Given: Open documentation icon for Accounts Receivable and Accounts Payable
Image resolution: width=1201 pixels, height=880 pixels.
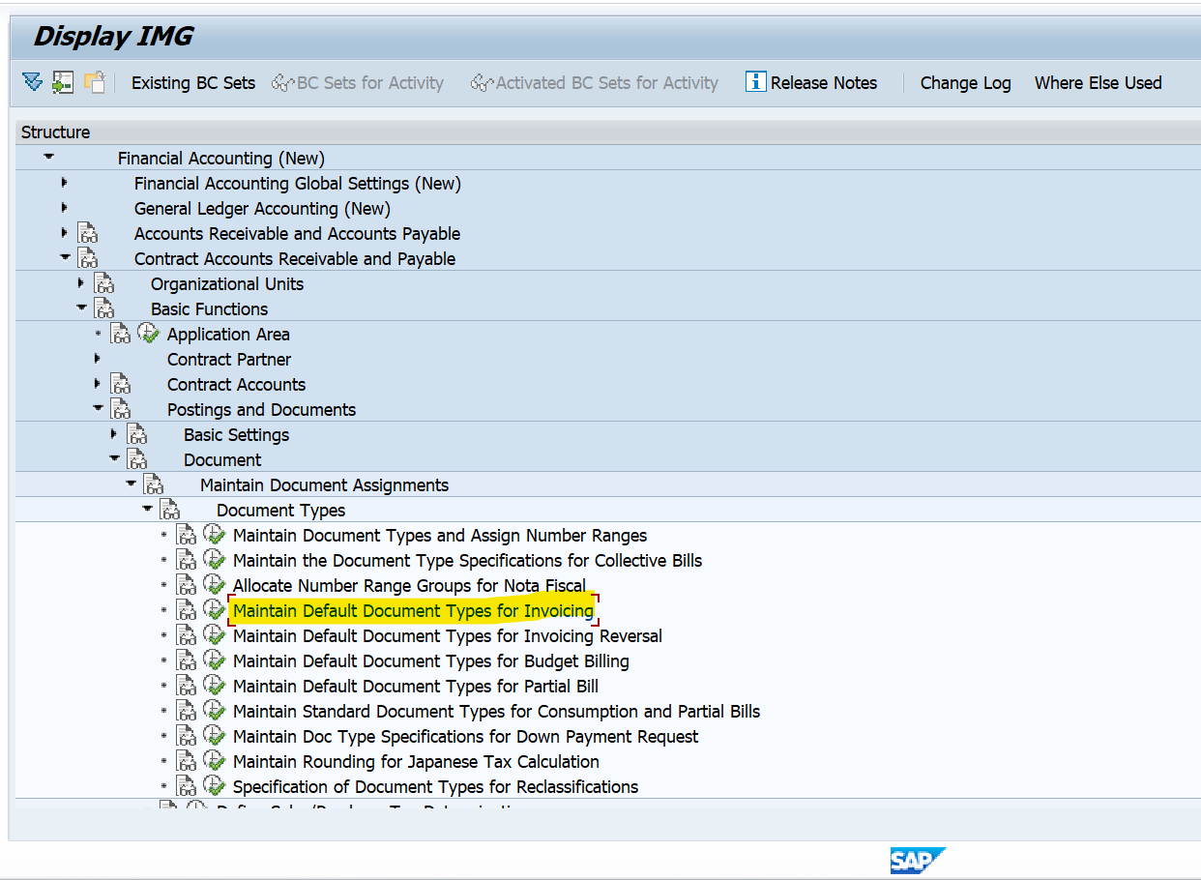Looking at the screenshot, I should point(88,233).
